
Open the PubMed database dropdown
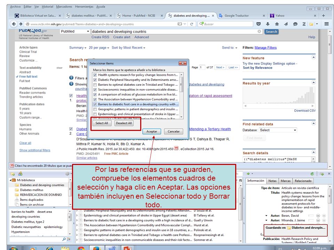pos(75,32)
